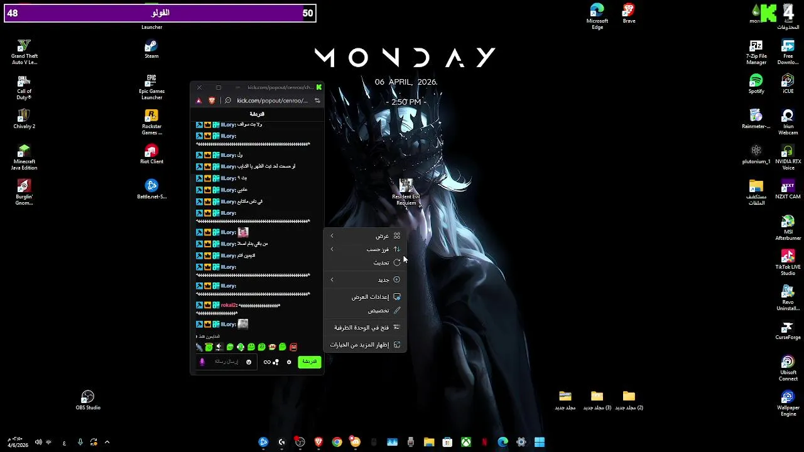The width and height of the screenshot is (804, 452).
Task: Open the فرز حسب context menu item
Action: [x=366, y=249]
